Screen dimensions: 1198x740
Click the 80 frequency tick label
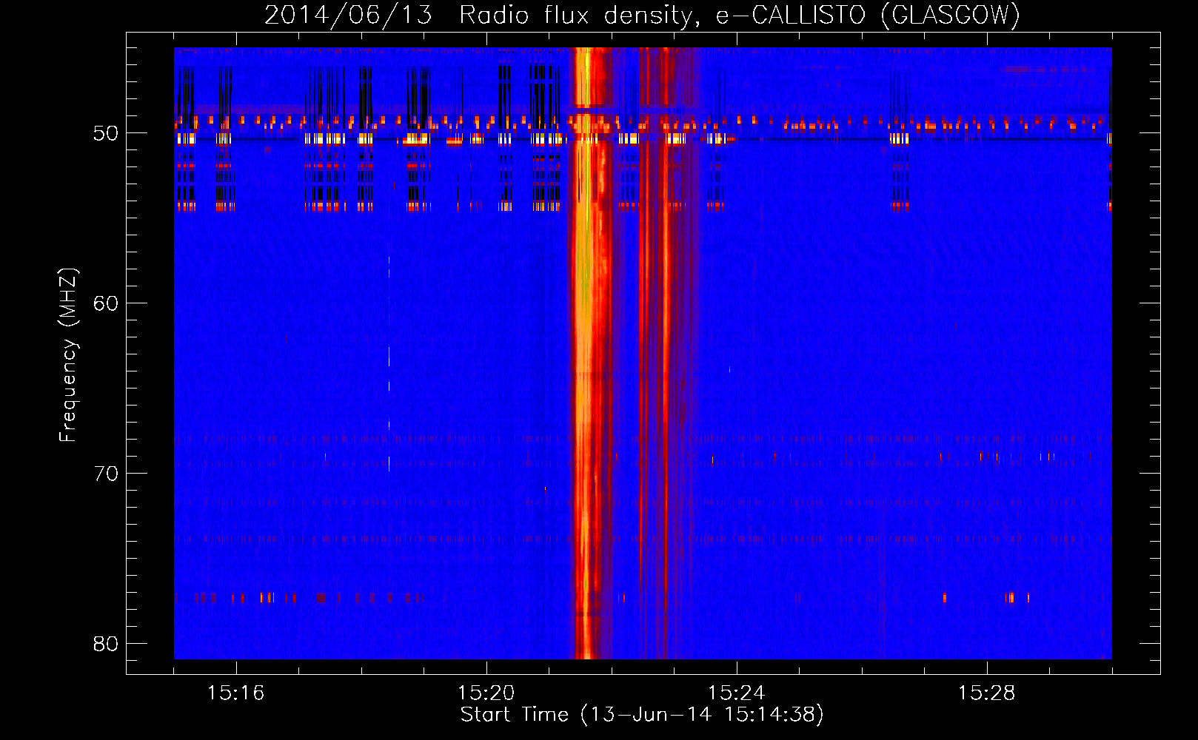point(106,643)
